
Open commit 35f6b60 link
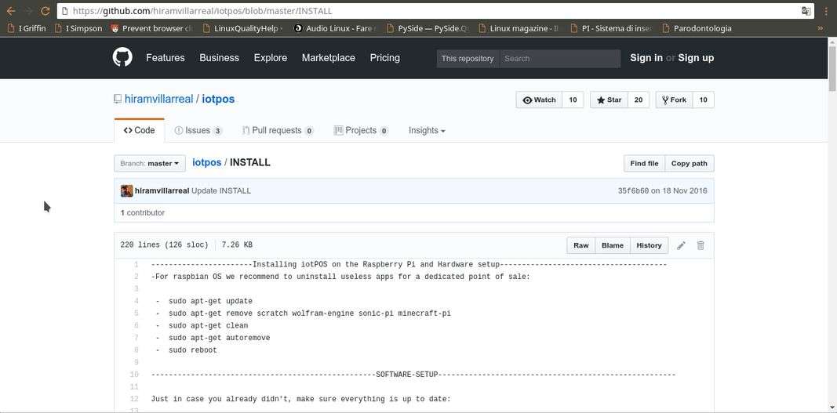click(x=633, y=190)
